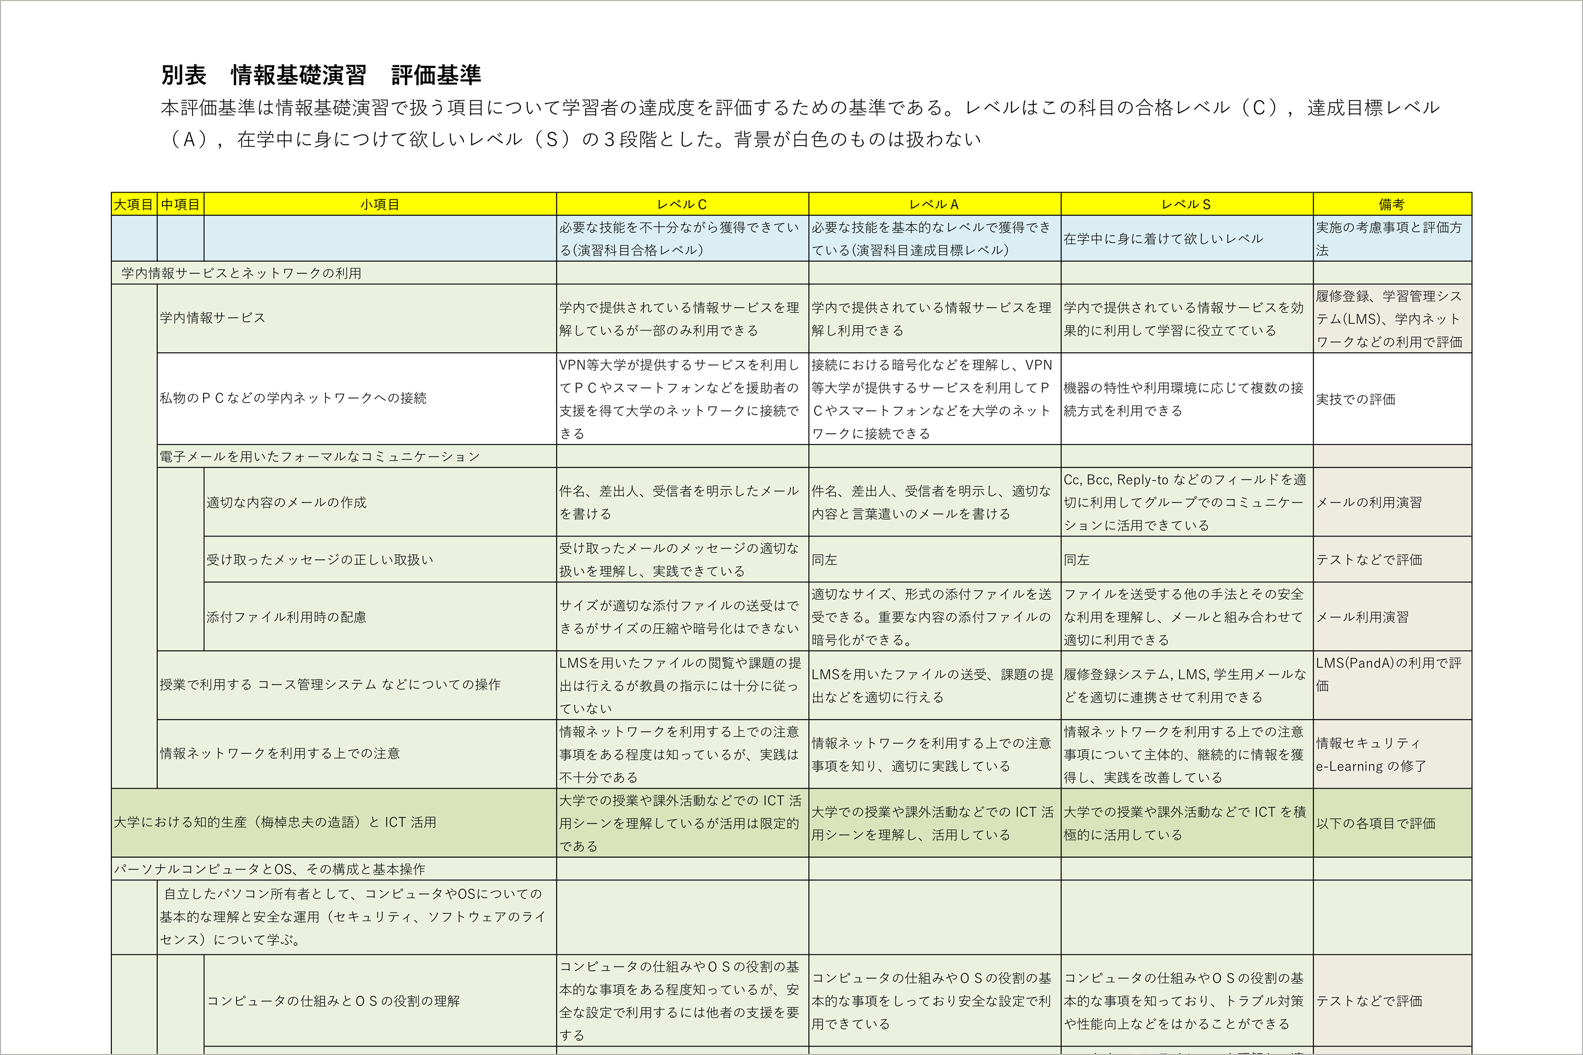Select cell 実施の考慮事項と評価方法
Screen dimensions: 1583x1055
point(1393,238)
